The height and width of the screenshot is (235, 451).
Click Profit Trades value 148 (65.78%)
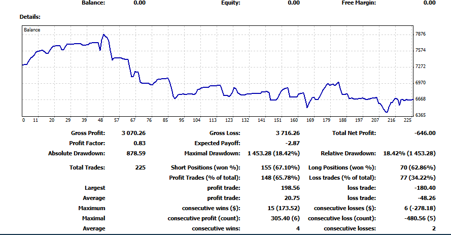[x=281, y=178]
